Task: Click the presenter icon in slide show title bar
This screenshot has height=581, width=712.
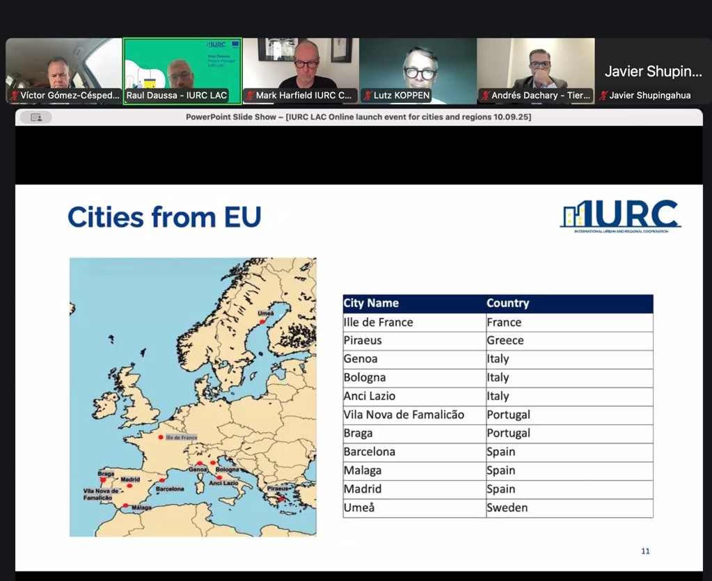Action: [x=36, y=118]
